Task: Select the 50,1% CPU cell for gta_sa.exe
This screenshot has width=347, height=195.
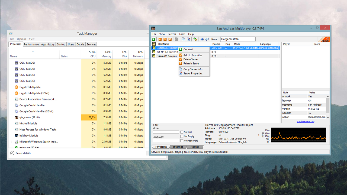Action: pyautogui.click(x=89, y=118)
